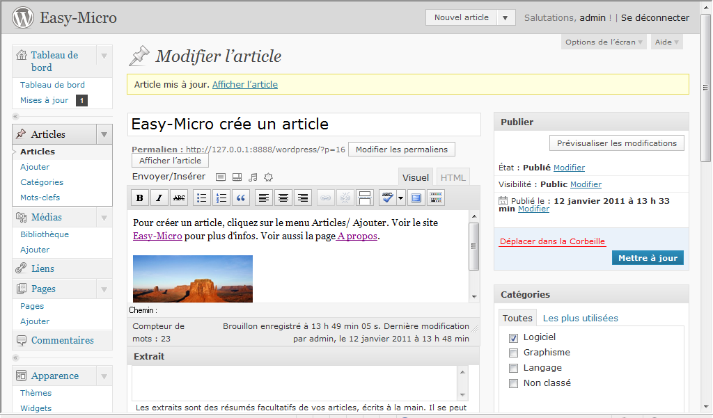Insert a bulleted unordered list
Viewport: 713px width, 418px height.
(201, 198)
